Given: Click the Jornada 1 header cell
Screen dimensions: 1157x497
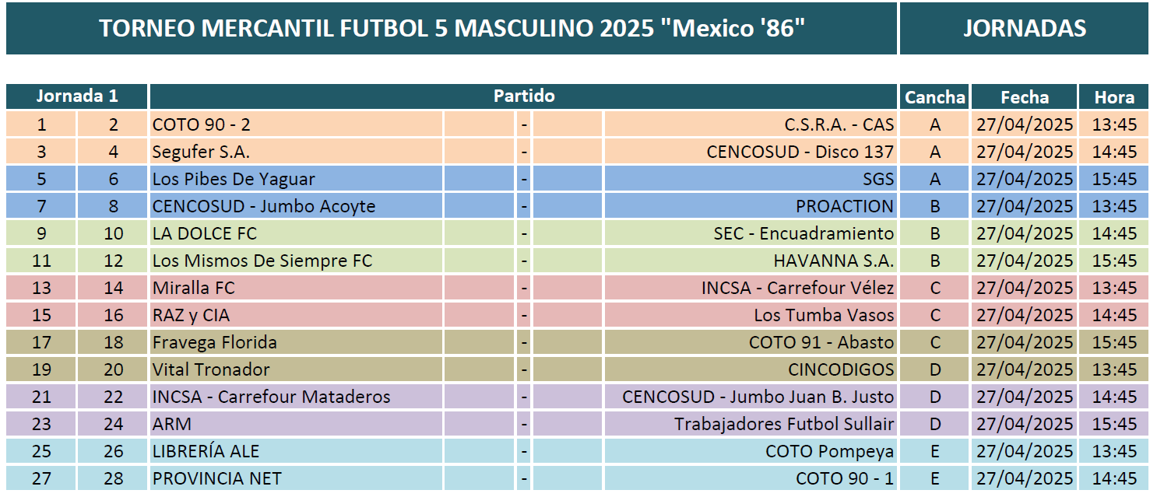Looking at the screenshot, I should [77, 96].
